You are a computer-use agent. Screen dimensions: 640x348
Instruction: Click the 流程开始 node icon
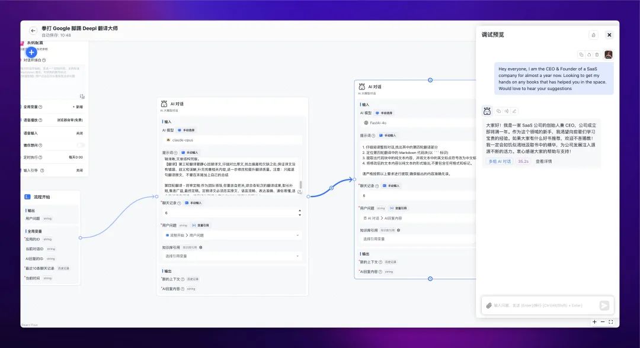click(27, 197)
